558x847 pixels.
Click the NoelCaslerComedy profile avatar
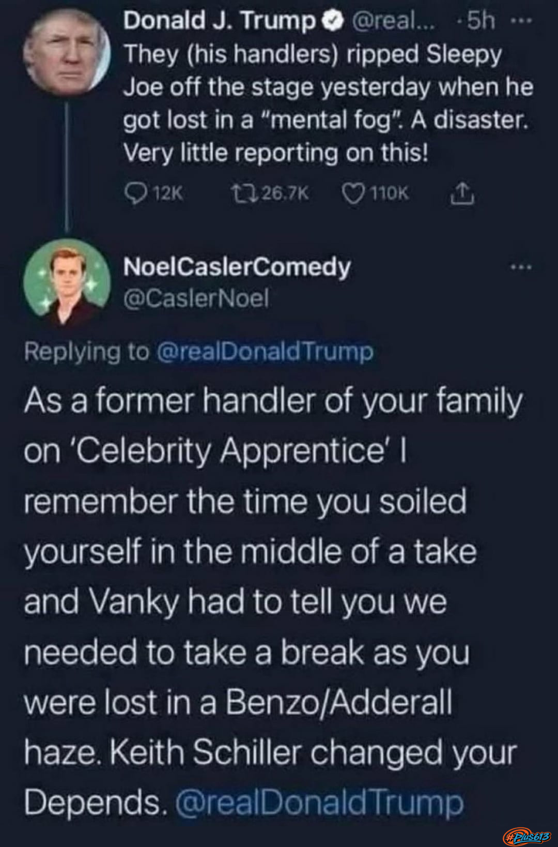tap(67, 282)
